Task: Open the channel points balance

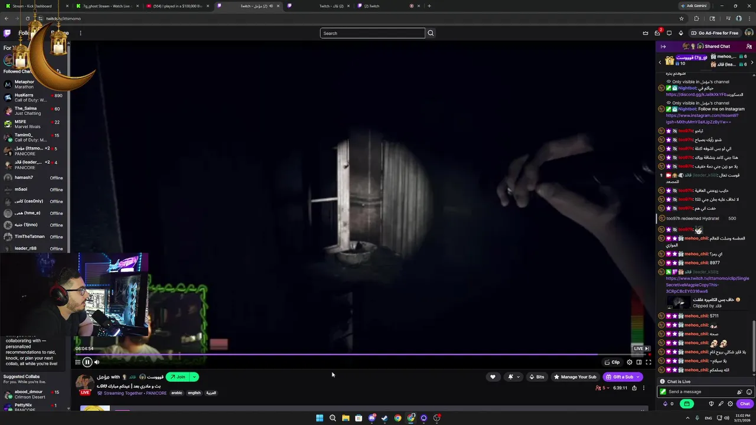Action: 668,404
